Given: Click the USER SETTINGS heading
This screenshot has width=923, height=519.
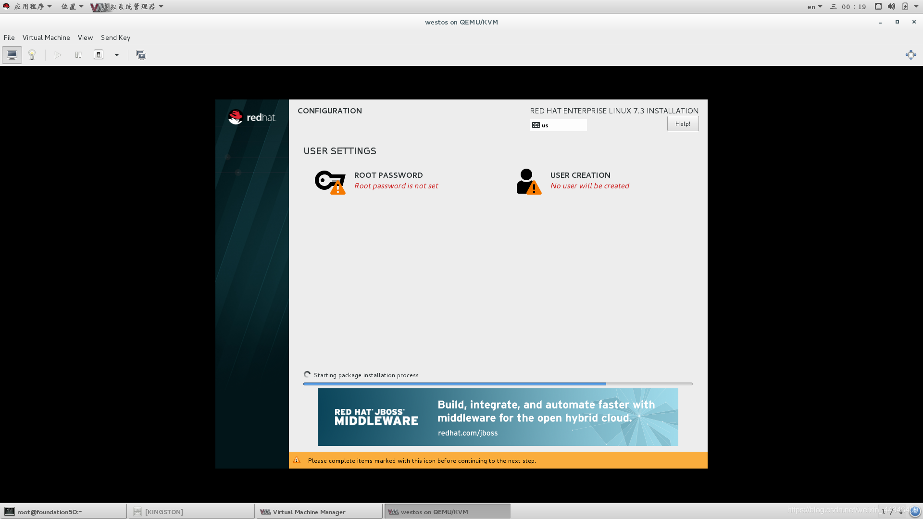Looking at the screenshot, I should tap(340, 151).
